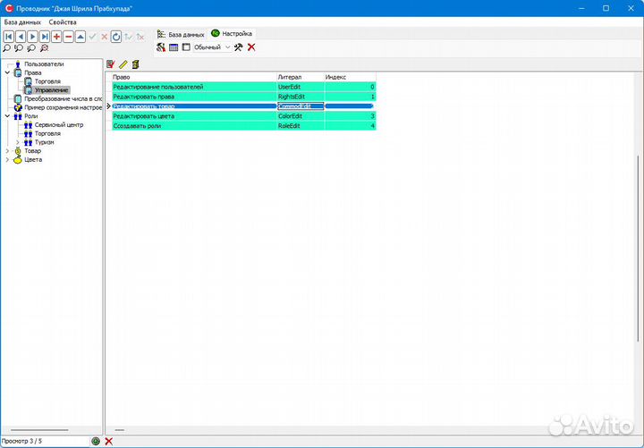Go to the first record in navigator
Viewport: 644px width, 448px height.
9,37
